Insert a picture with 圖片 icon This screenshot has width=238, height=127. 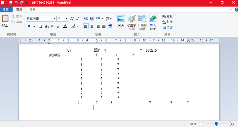click(121, 19)
